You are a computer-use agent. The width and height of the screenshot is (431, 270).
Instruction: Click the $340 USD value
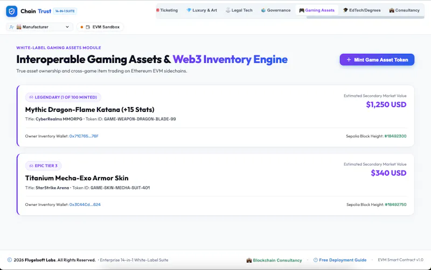pyautogui.click(x=388, y=173)
